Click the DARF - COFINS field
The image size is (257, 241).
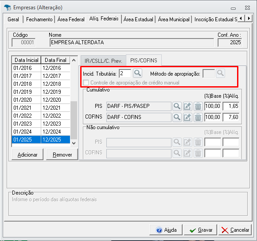139,117
